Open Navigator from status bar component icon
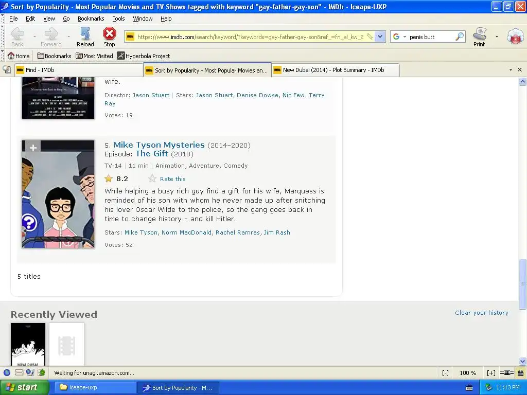 click(7, 372)
